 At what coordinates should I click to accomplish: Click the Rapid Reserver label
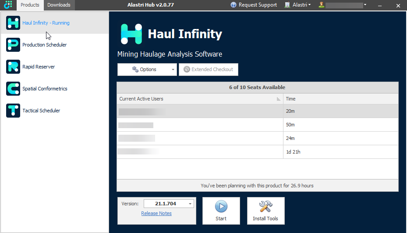(39, 67)
